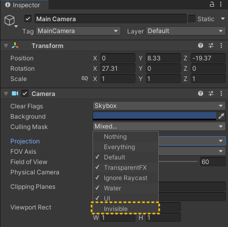Click Rotation X field showing 27.31

[x=118, y=68]
